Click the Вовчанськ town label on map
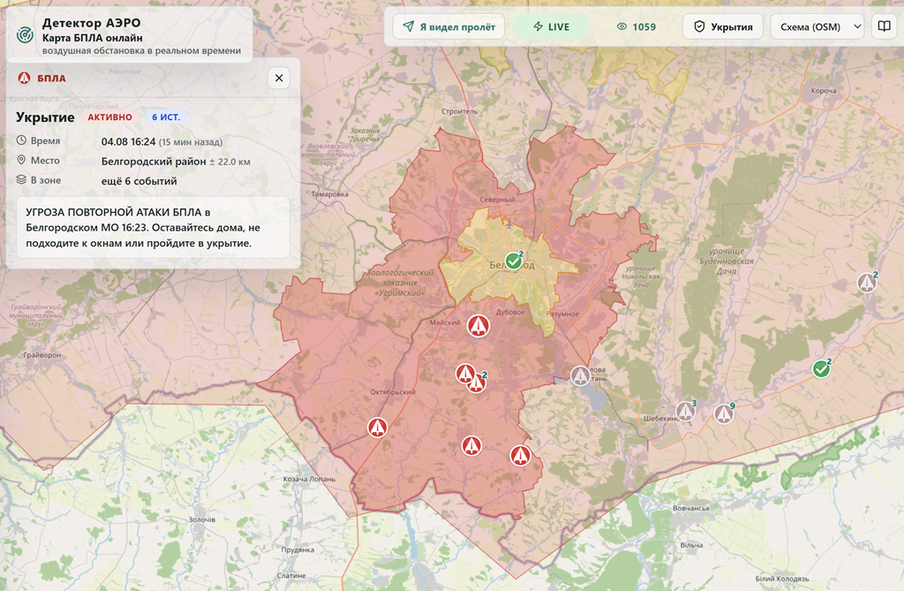 (x=691, y=509)
